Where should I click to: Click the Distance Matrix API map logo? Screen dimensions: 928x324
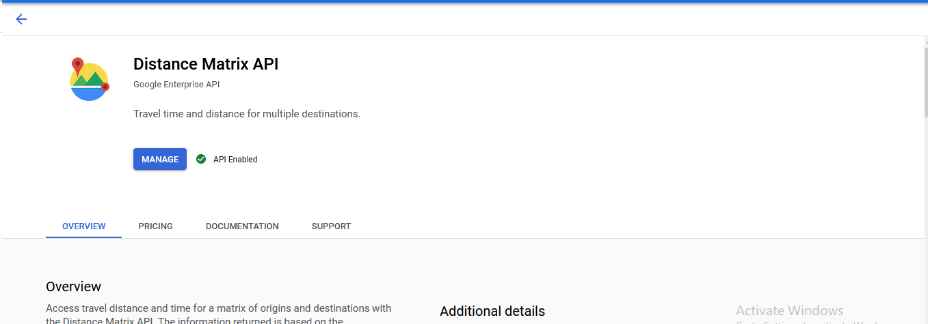coord(90,80)
